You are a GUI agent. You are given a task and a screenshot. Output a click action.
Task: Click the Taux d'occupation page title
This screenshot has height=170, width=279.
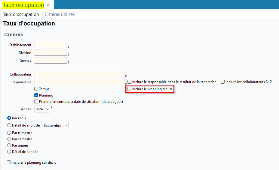point(29,23)
